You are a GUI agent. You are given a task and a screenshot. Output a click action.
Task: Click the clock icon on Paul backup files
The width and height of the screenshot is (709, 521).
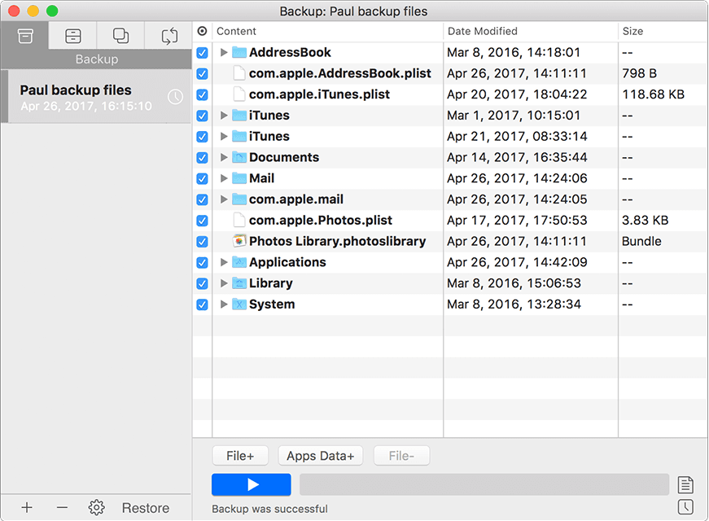pyautogui.click(x=175, y=96)
